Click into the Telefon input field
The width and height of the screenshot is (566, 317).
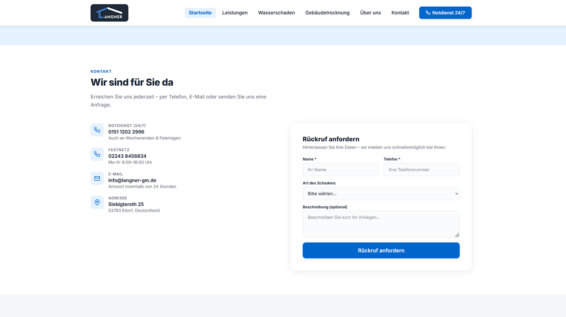click(421, 170)
